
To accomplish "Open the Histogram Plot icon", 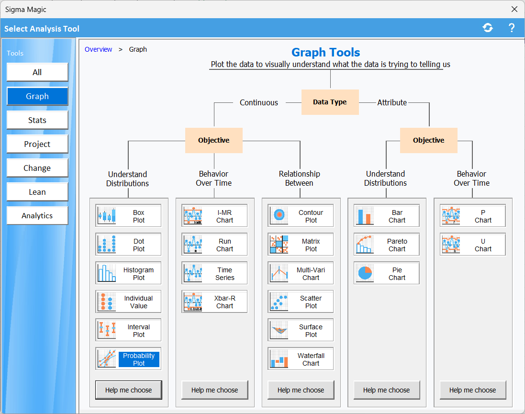I will (x=107, y=273).
